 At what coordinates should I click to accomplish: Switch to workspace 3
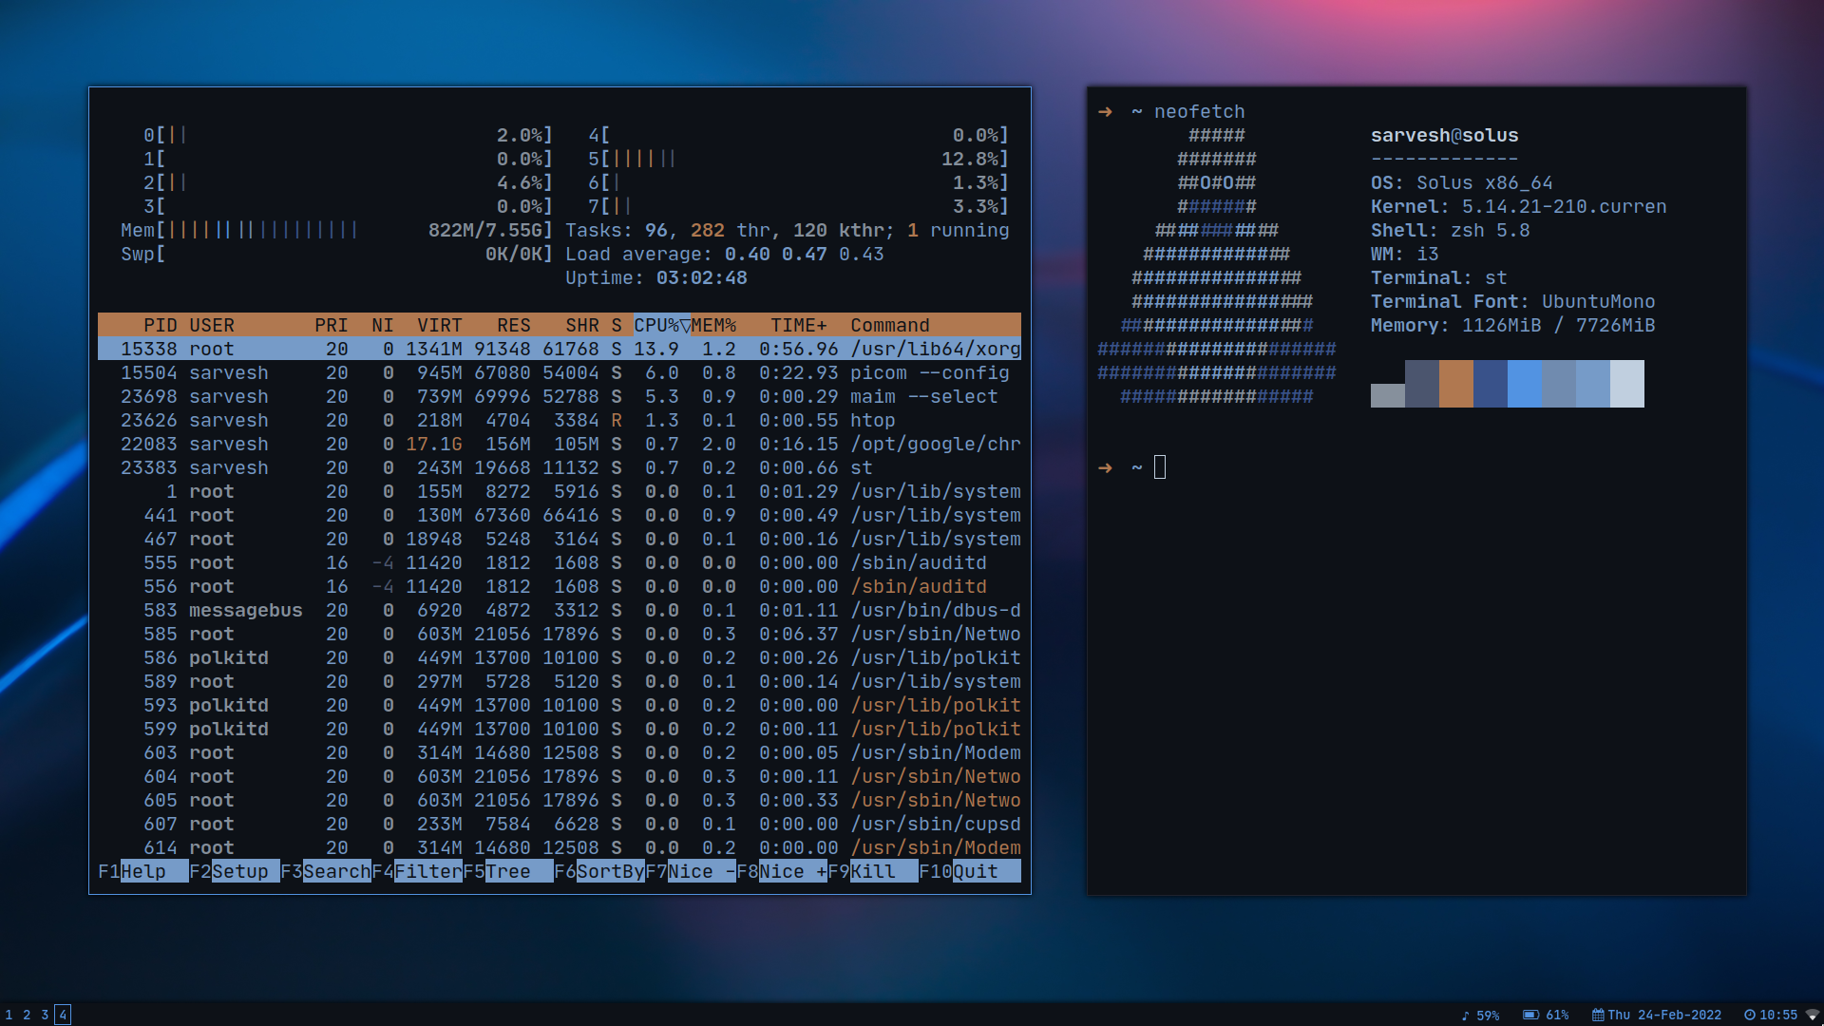pyautogui.click(x=45, y=1015)
